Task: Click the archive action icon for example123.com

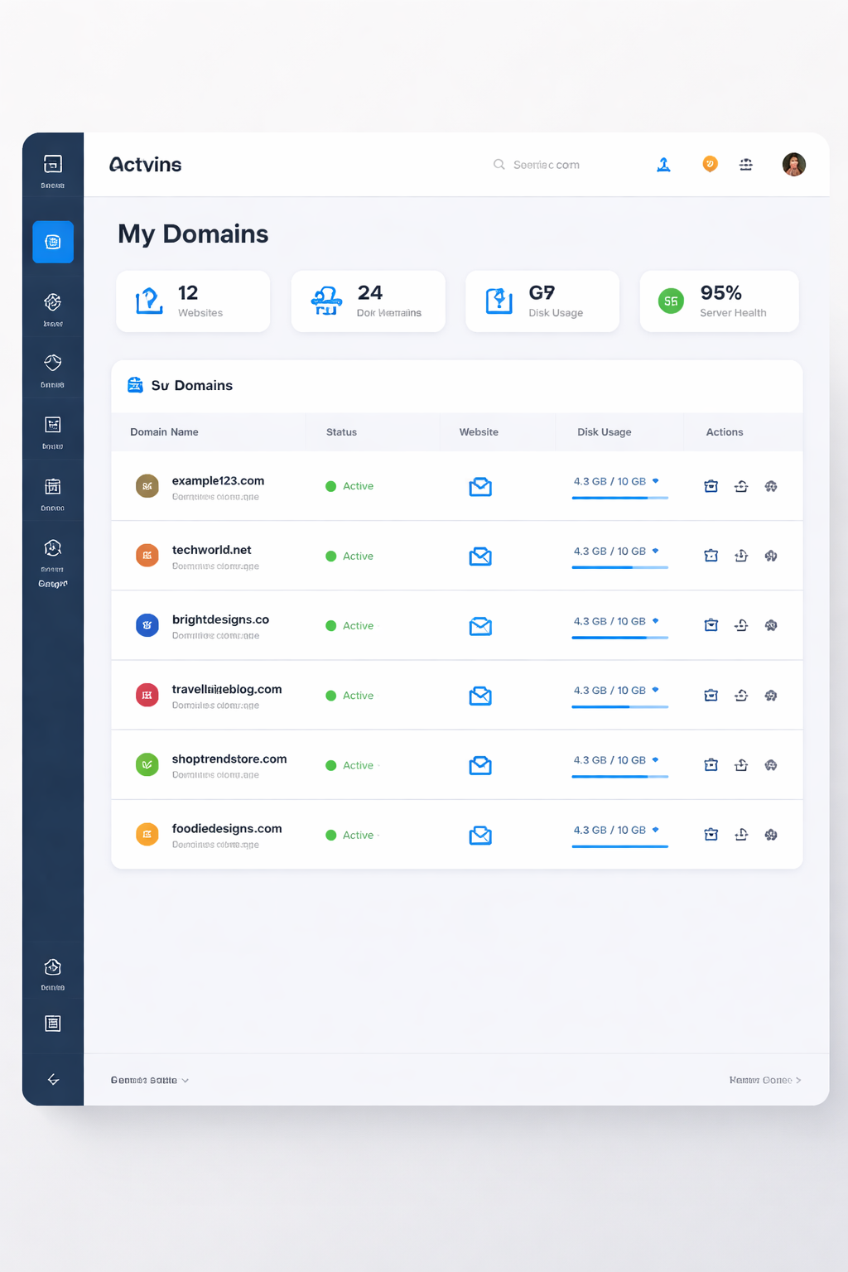Action: click(x=711, y=486)
